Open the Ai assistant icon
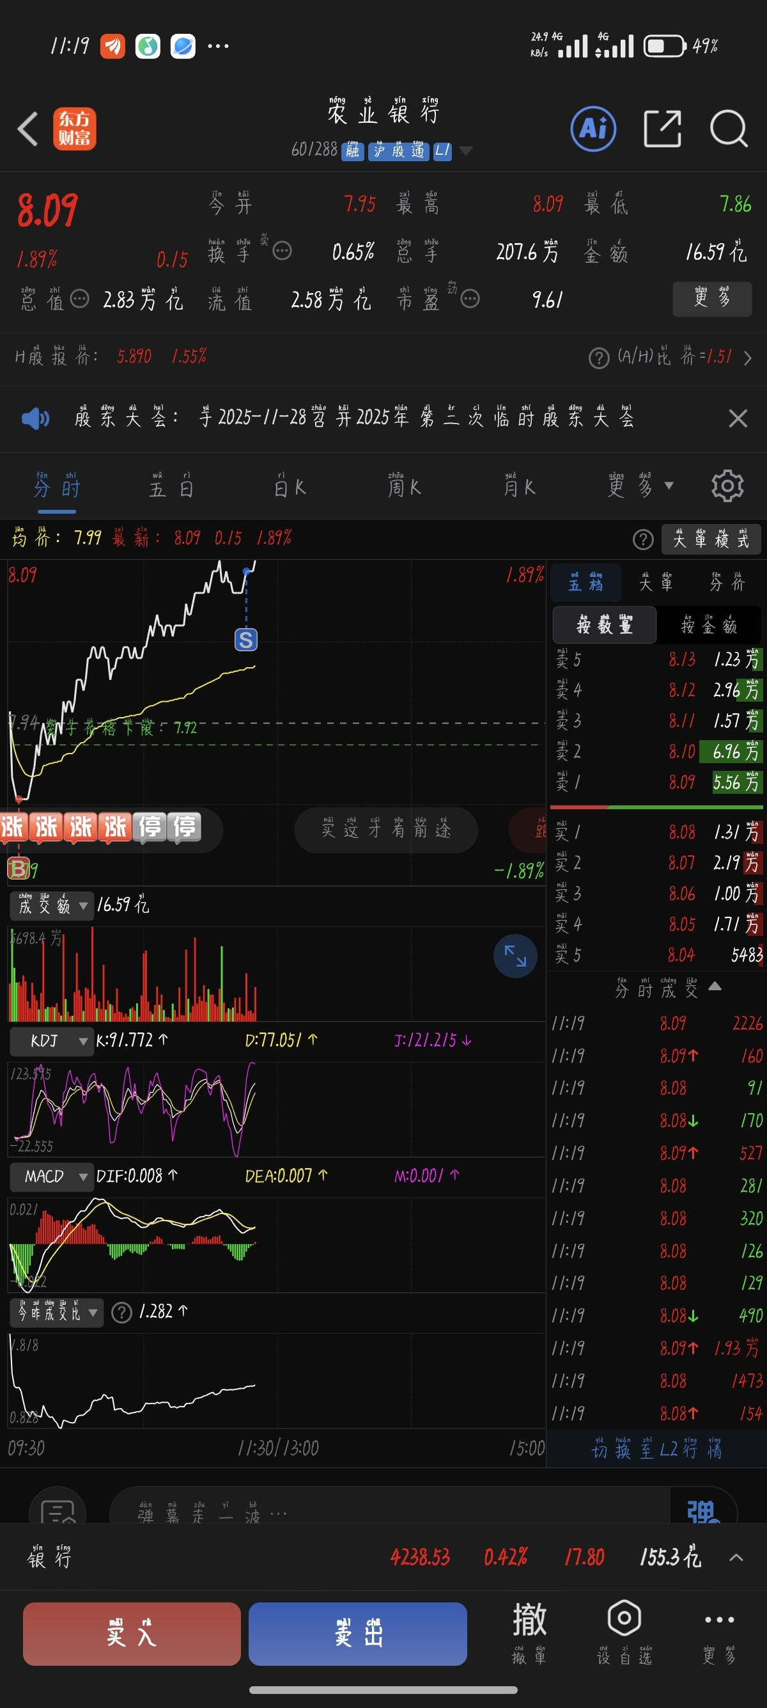Image resolution: width=767 pixels, height=1708 pixels. [x=593, y=129]
